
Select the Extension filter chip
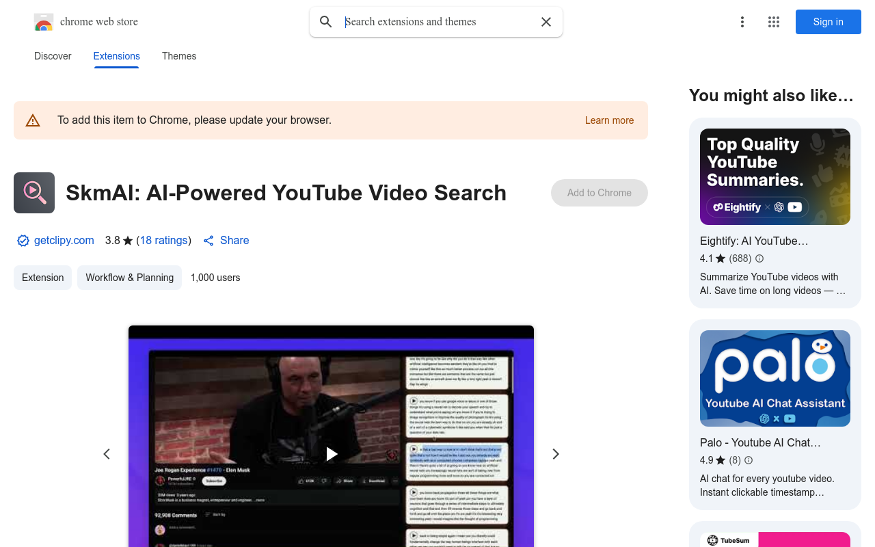point(42,278)
